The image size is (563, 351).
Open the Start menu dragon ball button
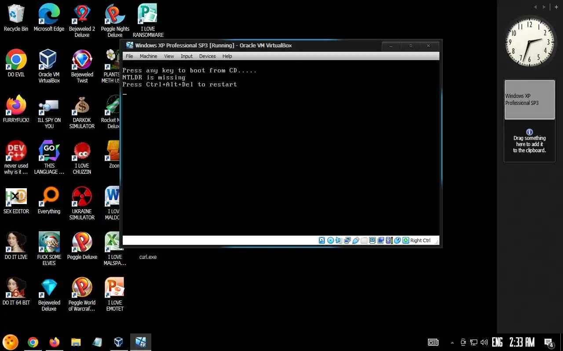pyautogui.click(x=11, y=342)
